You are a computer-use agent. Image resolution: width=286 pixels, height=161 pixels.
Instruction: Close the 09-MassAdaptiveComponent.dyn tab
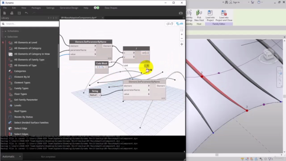102,18
